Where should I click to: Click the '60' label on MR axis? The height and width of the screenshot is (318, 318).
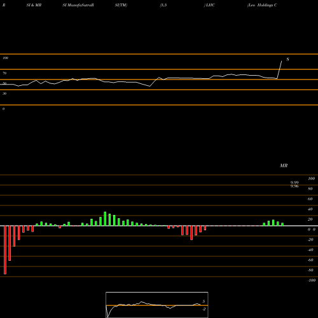pos(310,199)
